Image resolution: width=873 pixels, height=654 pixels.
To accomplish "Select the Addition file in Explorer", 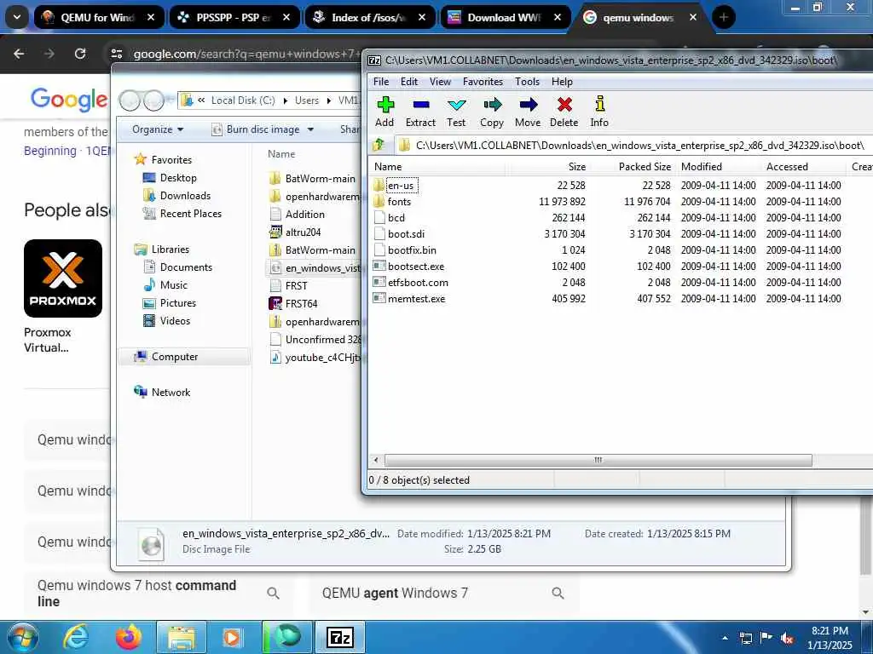I will click(x=304, y=214).
